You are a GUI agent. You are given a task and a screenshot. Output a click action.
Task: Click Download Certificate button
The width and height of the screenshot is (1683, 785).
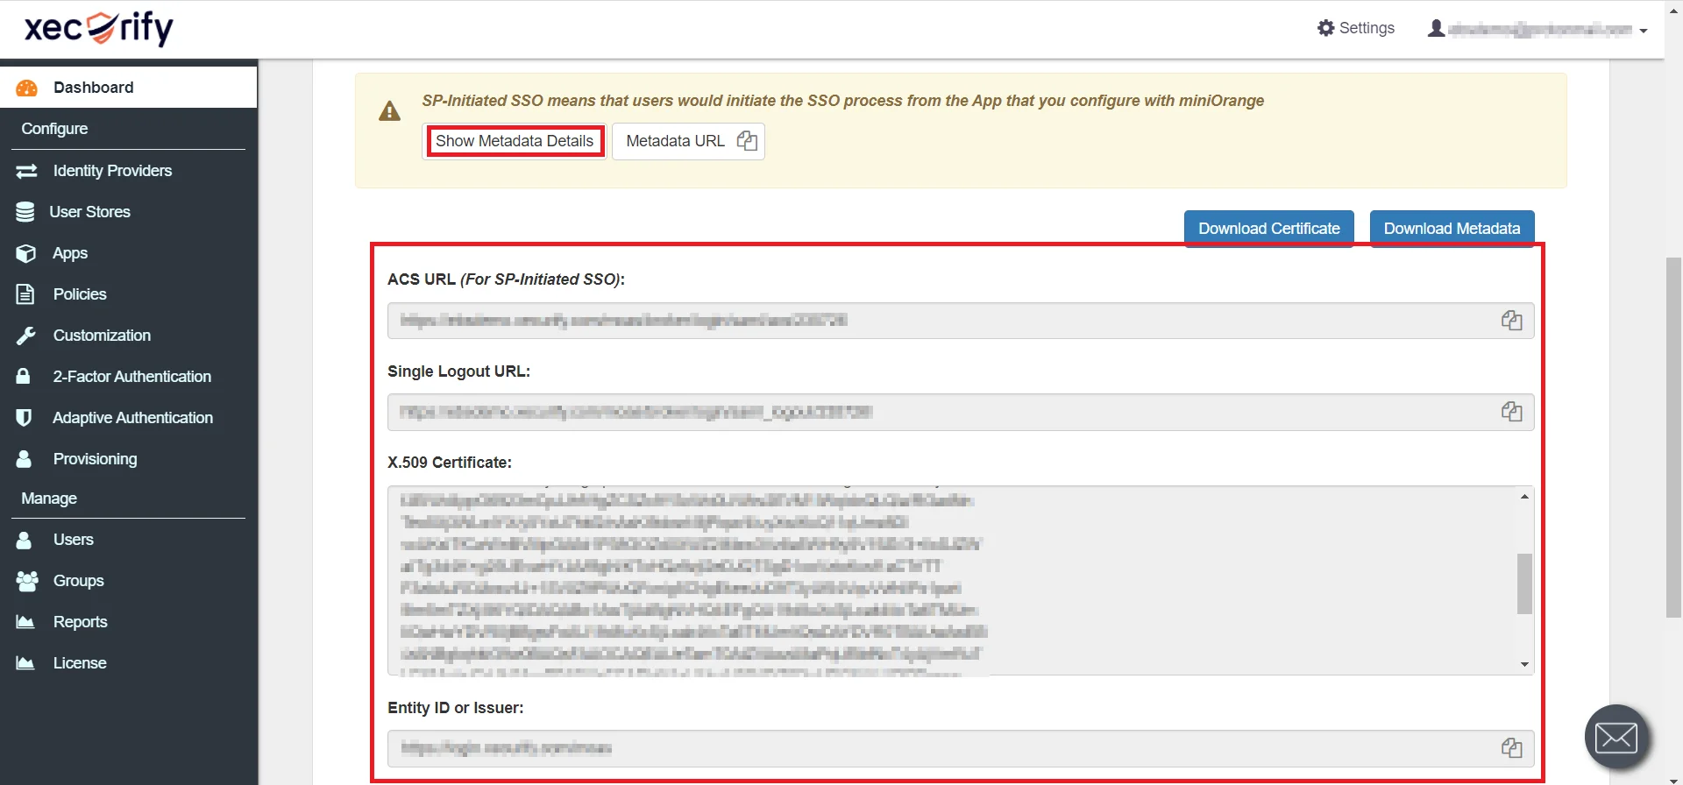(1268, 229)
